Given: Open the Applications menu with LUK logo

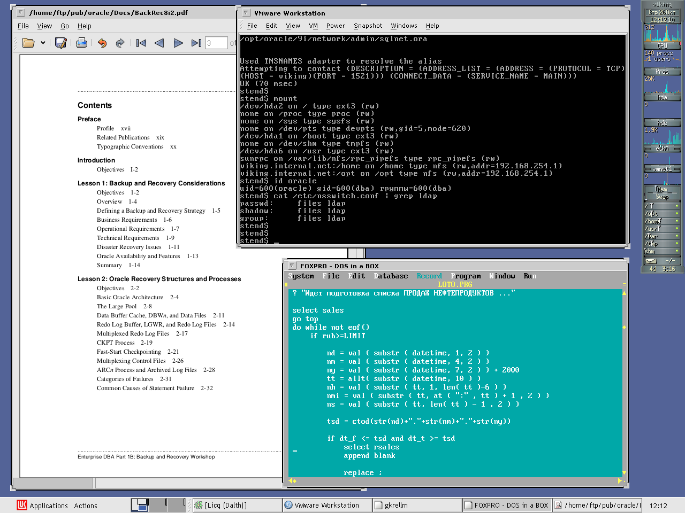Looking at the screenshot, I should click(x=42, y=505).
